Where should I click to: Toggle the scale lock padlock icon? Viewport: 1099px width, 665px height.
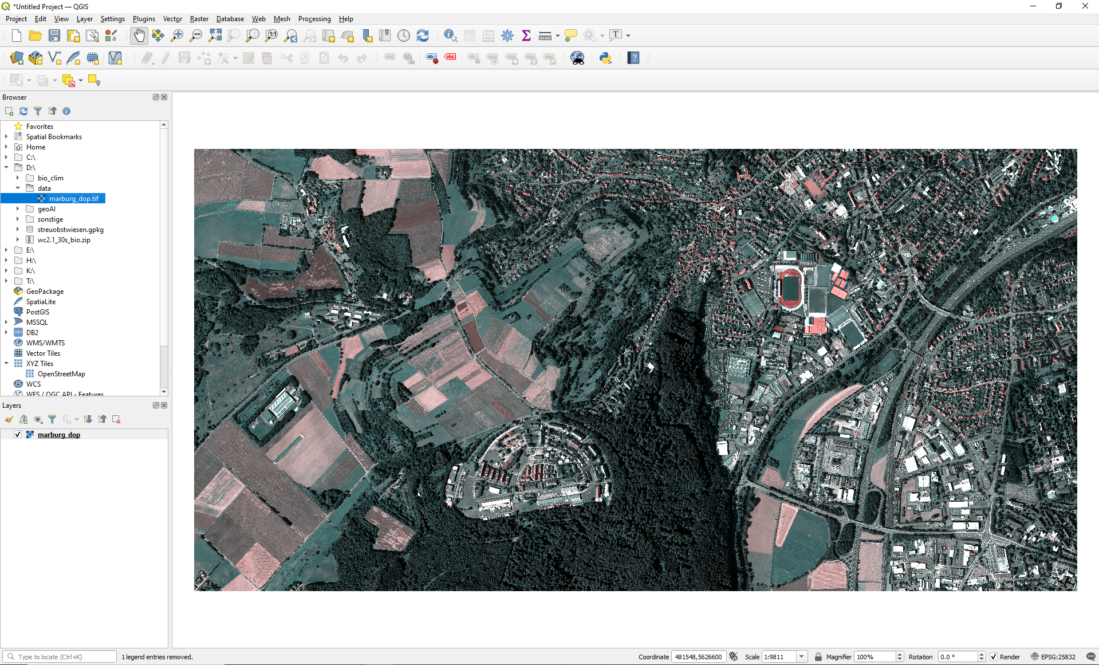click(818, 657)
